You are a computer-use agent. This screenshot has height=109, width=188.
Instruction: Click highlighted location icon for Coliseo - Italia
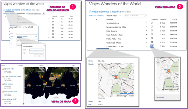[152, 46]
